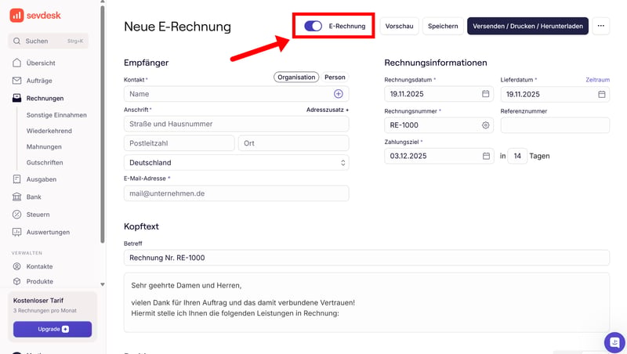Toggle the E-Rechnung switch

[x=313, y=26]
